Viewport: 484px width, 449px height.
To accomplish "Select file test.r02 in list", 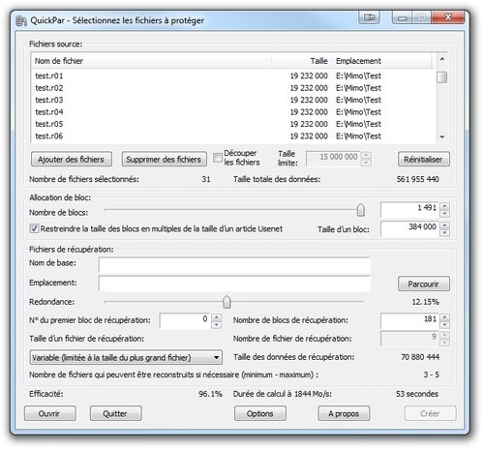I will (49, 88).
